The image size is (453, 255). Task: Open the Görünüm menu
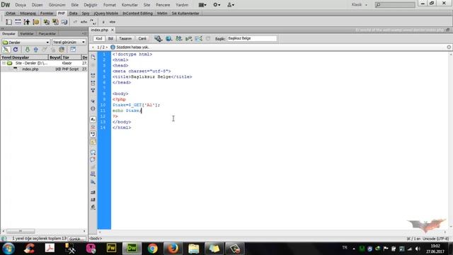tap(57, 5)
